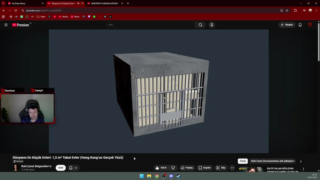Click the Dublajlı audio badge
Viewport: 320px width, 180px height.
click(x=18, y=161)
